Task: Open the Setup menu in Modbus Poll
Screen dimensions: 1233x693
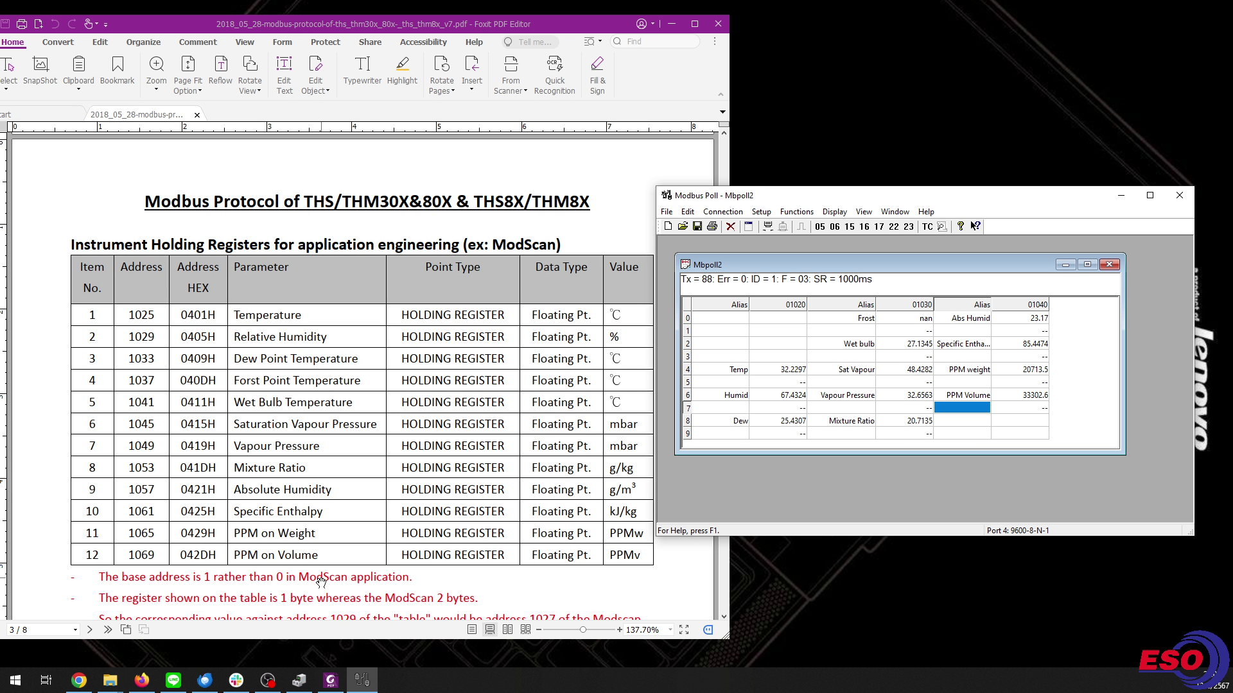Action: point(761,212)
